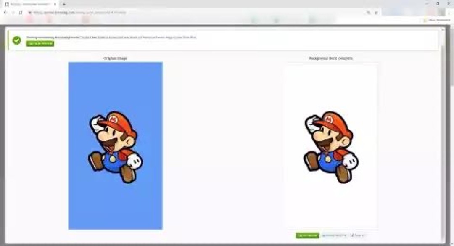Click the URL in the address bar
Screen dimensions: 454x246
79,13
